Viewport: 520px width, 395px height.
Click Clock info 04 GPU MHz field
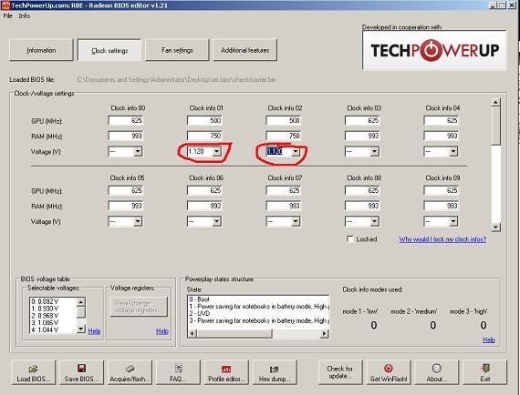coord(442,120)
